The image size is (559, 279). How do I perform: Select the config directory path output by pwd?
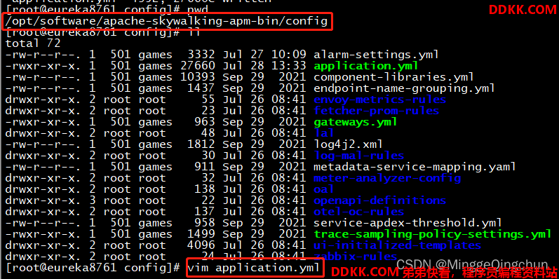click(166, 21)
